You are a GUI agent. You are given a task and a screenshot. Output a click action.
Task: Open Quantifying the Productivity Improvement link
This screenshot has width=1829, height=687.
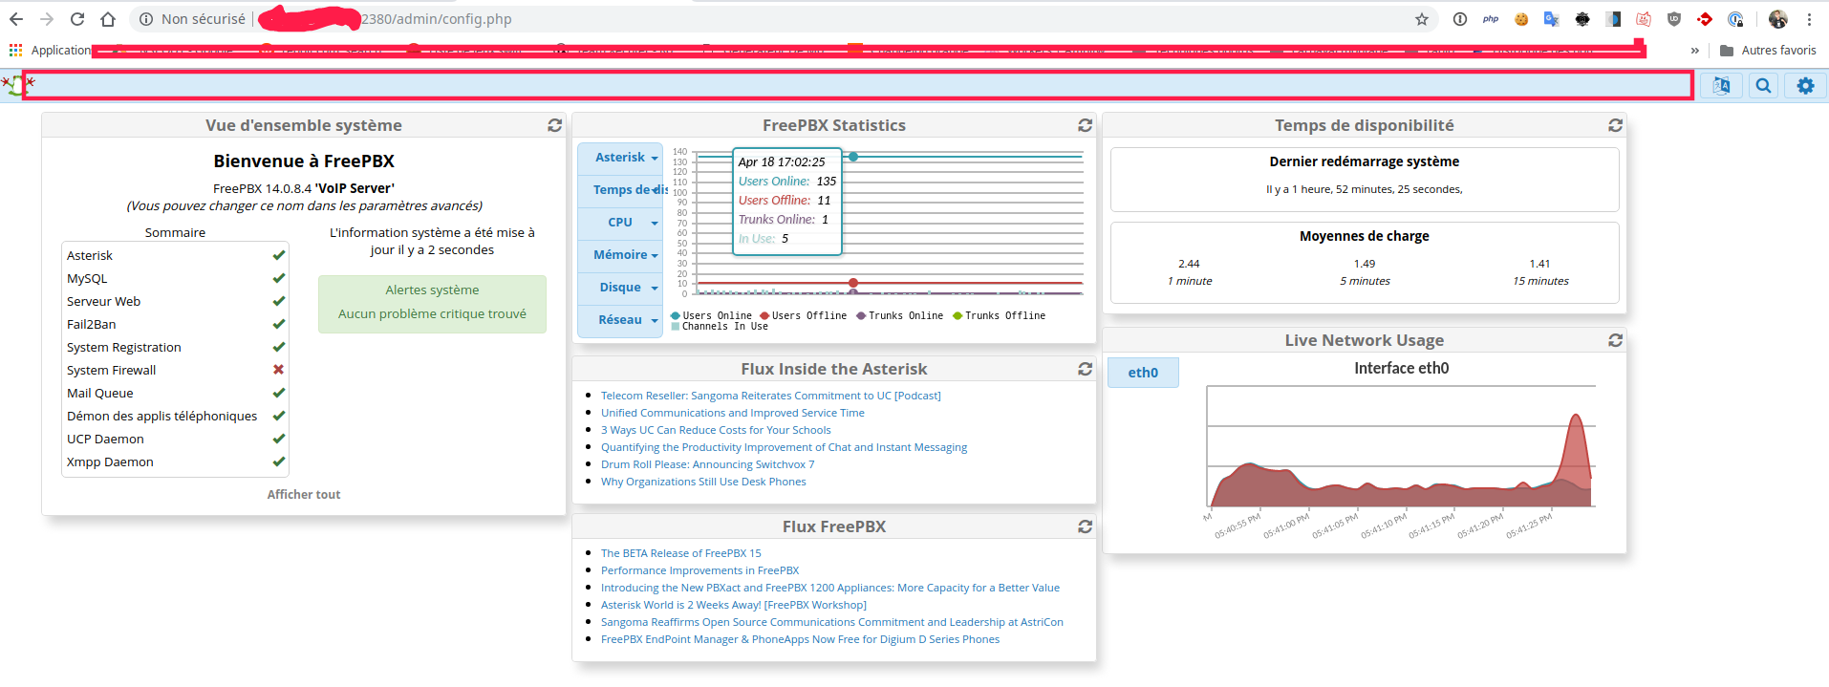[x=784, y=447]
